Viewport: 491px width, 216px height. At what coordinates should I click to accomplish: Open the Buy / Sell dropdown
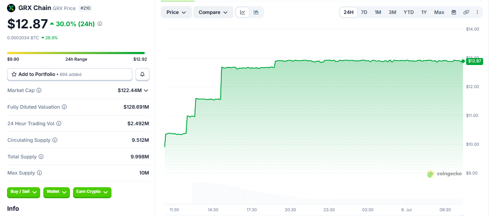pyautogui.click(x=24, y=192)
